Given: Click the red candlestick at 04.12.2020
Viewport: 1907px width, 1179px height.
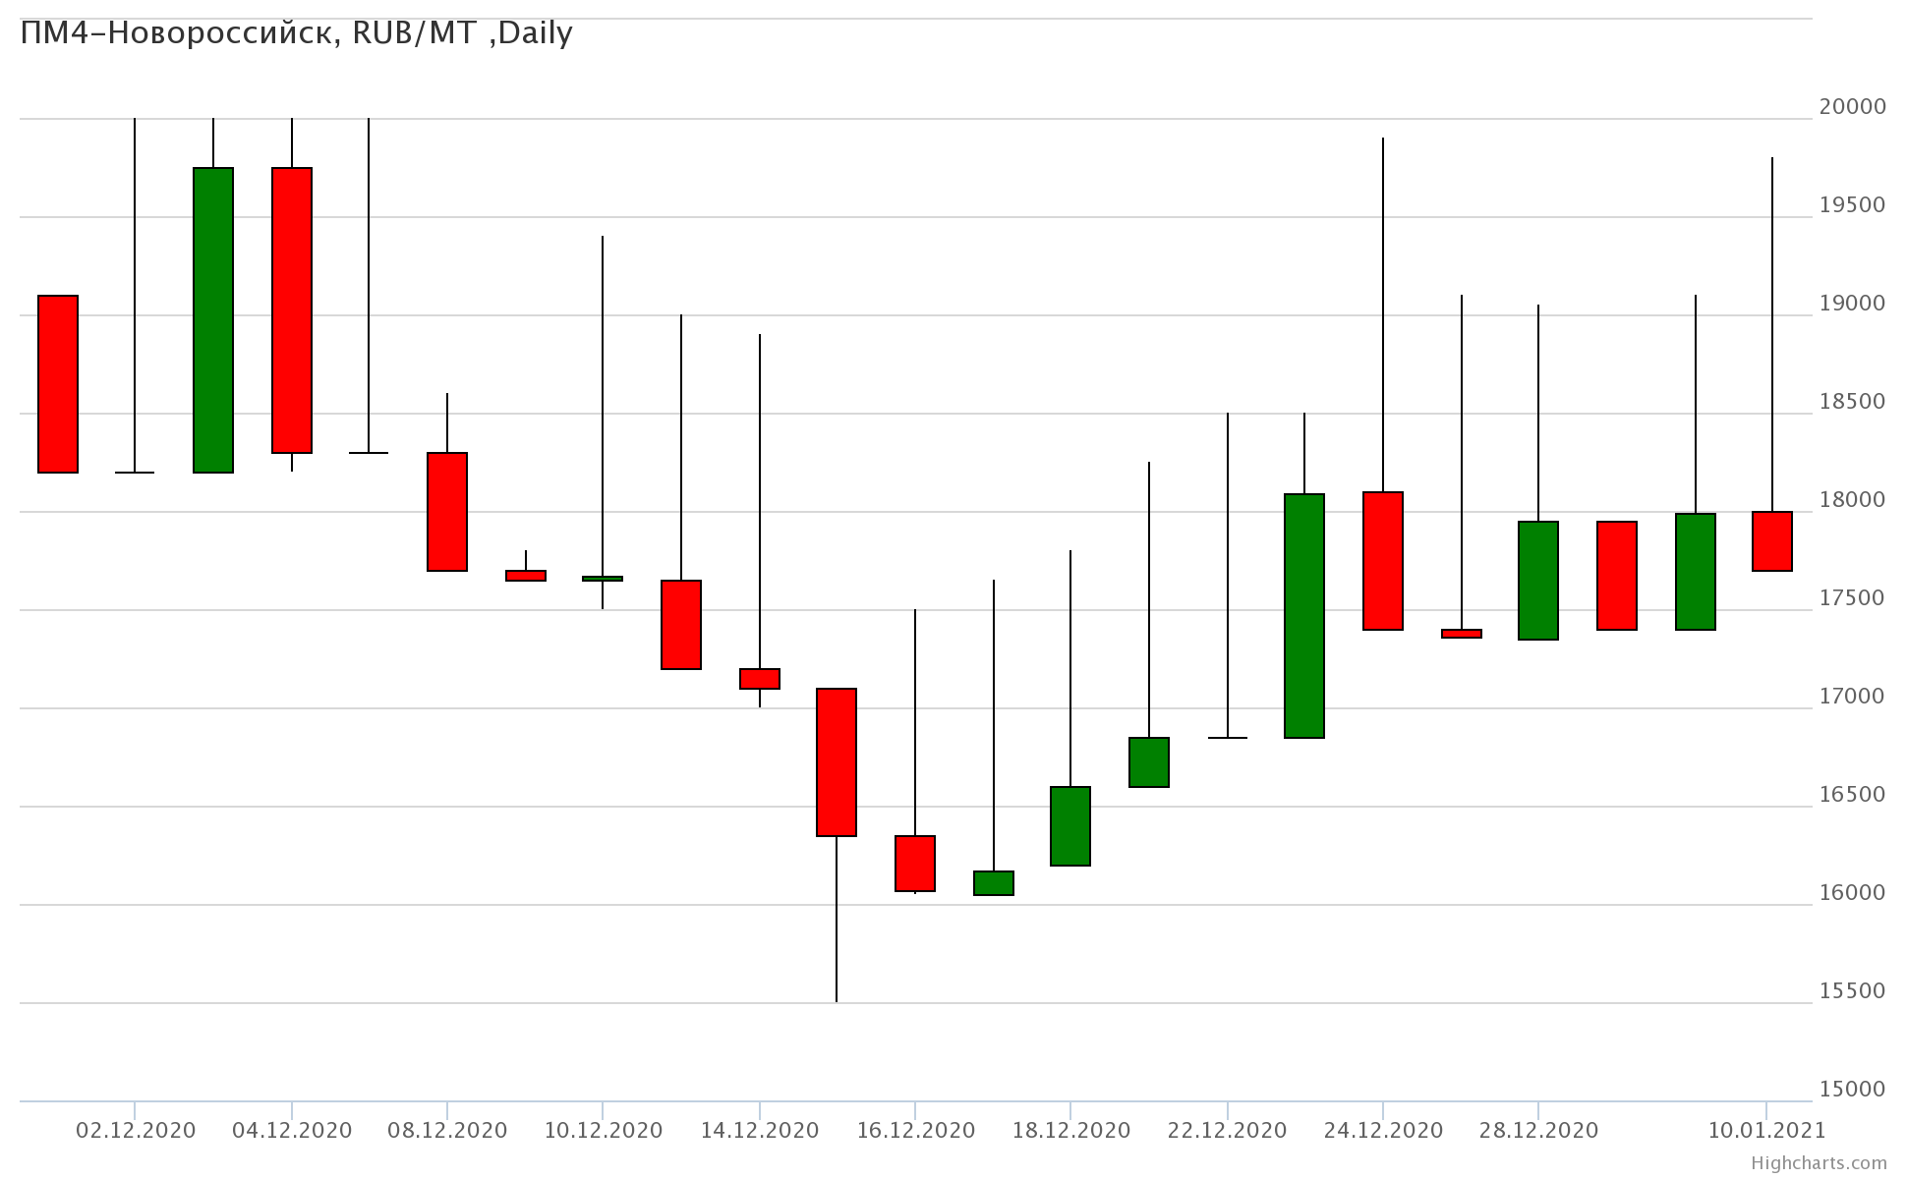Looking at the screenshot, I should click(292, 310).
